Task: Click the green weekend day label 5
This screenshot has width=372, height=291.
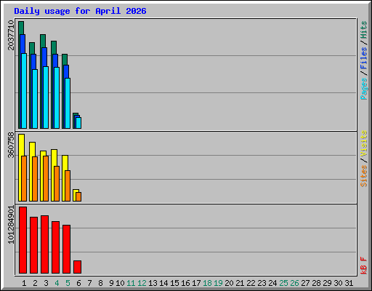Action: coord(68,283)
